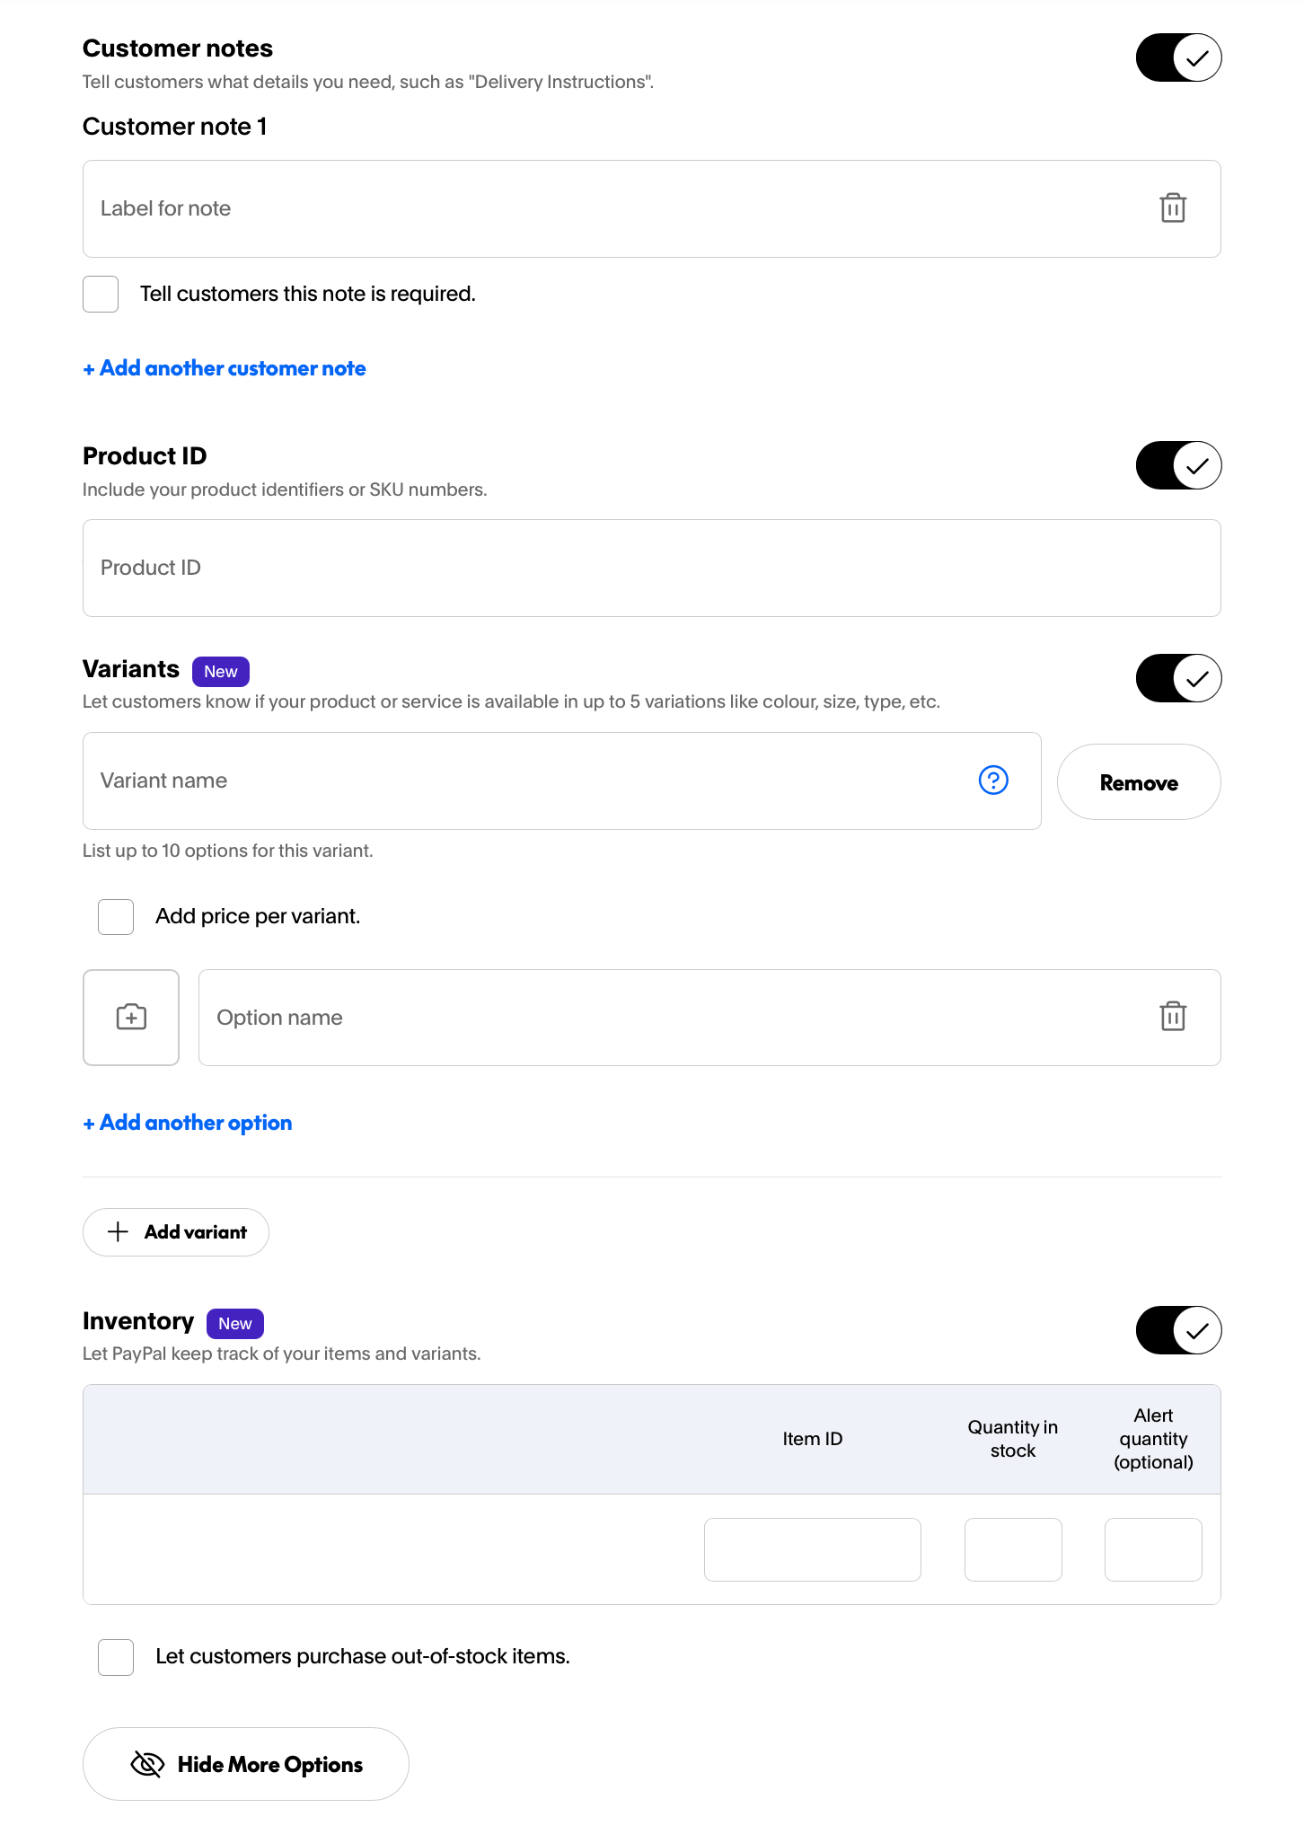Turn off the Customer notes toggle

(x=1178, y=57)
